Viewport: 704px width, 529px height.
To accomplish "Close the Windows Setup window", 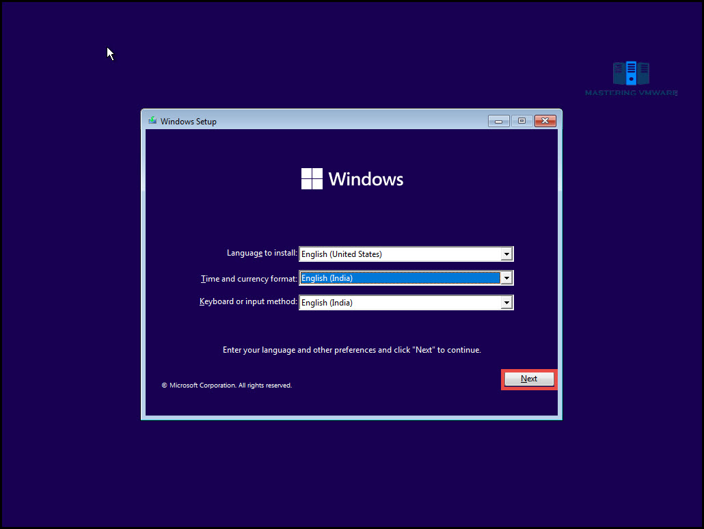I will click(545, 121).
